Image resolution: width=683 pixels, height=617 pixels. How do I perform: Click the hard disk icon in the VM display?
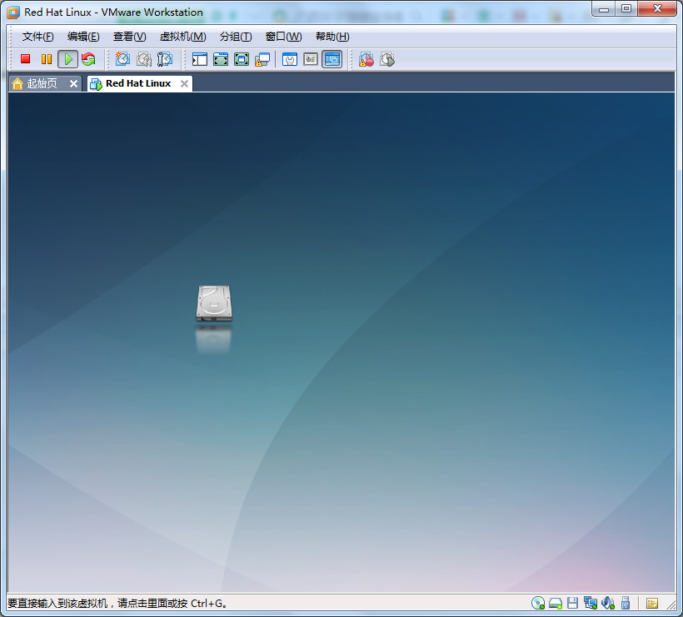(x=213, y=304)
